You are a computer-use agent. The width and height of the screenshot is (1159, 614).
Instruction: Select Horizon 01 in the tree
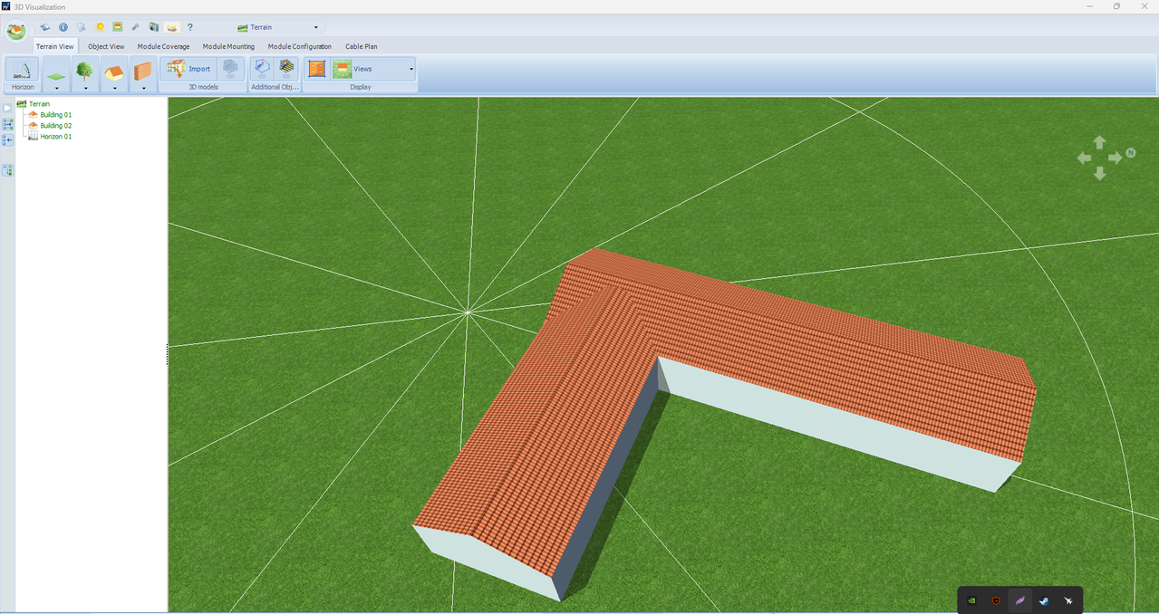tap(55, 137)
